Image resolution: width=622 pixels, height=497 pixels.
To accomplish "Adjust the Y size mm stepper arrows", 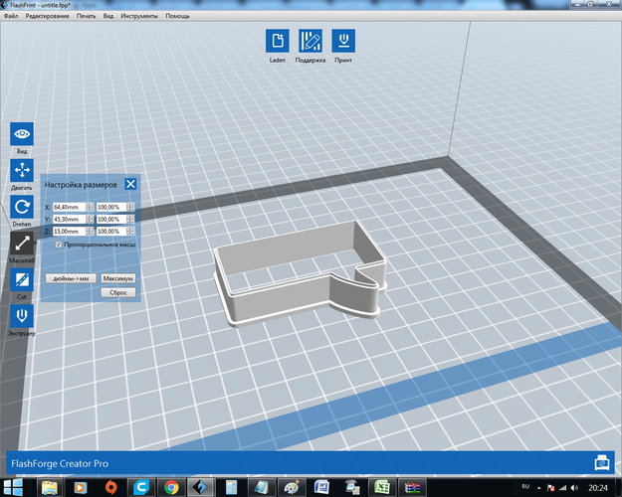I will click(x=90, y=219).
